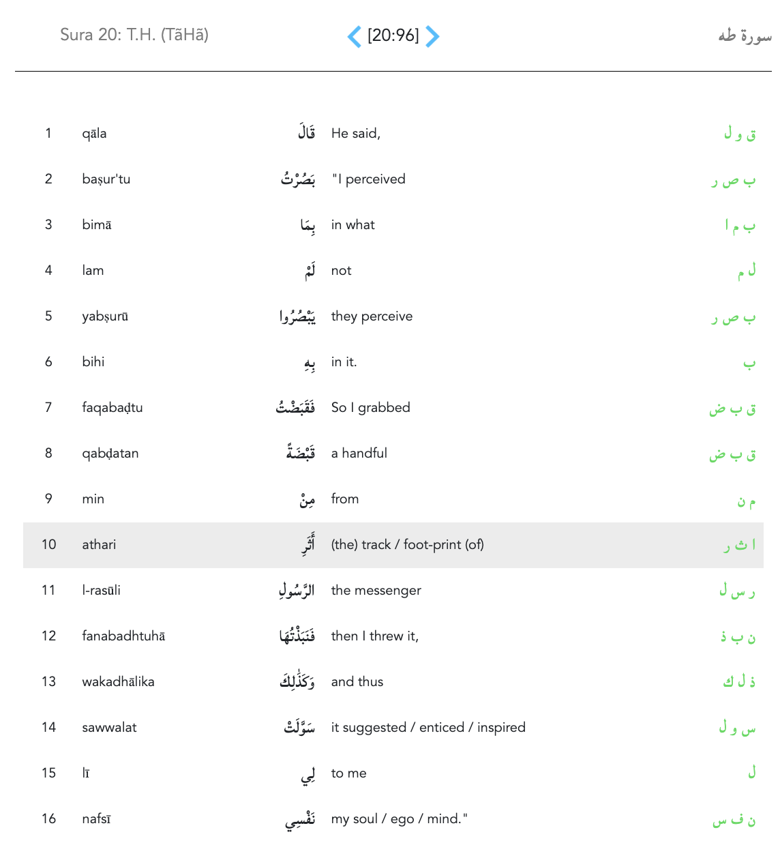Click the root link for min
780x843 pixels.
point(746,501)
